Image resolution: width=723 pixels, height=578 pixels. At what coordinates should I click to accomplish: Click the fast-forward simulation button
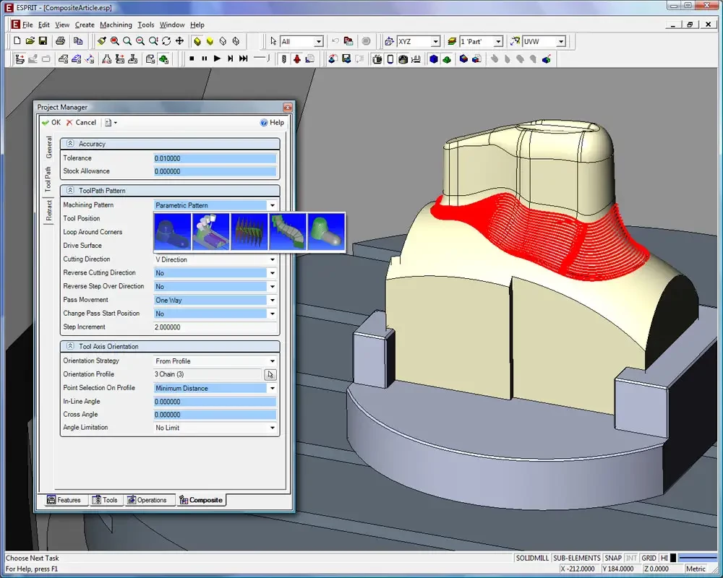pyautogui.click(x=244, y=59)
